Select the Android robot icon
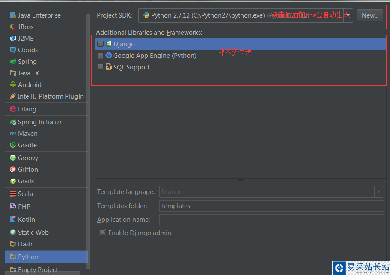 13,85
